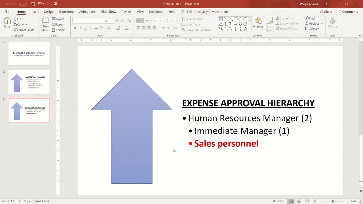Apply Strikethrough formatting
The width and height of the screenshot is (363, 204).
click(96, 28)
